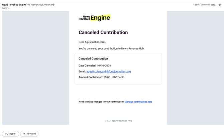Click the 'Date Canceled: 10/10/2024' line
The width and height of the screenshot is (224, 139).
tap(95, 66)
